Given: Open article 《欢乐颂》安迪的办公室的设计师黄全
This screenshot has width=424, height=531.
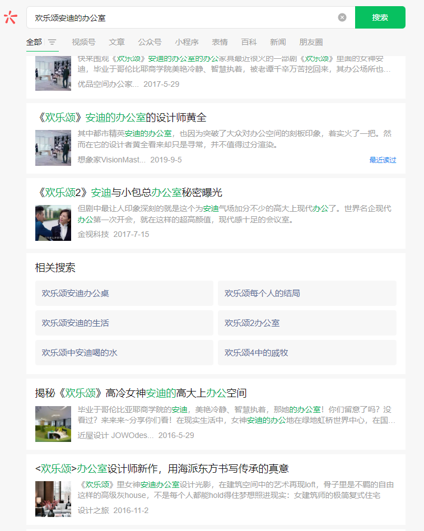Looking at the screenshot, I should [121, 118].
